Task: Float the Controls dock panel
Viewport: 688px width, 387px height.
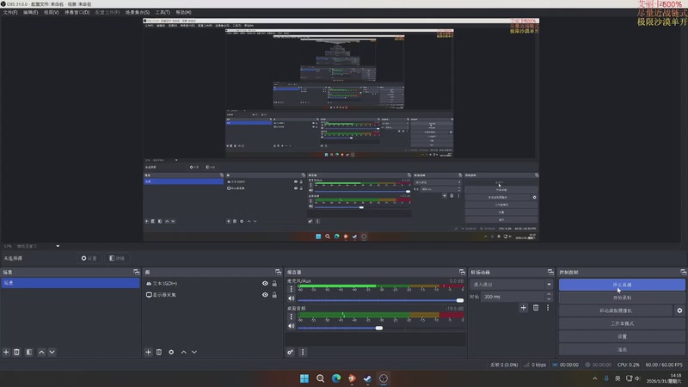Action: point(683,272)
